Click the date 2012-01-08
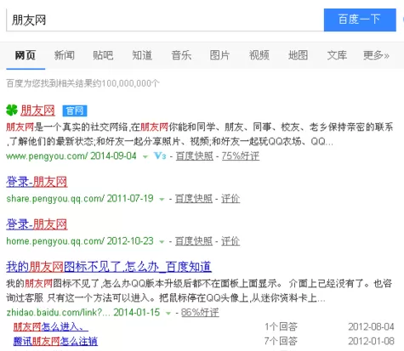Screen dimensions: 404x351 tap(371, 341)
